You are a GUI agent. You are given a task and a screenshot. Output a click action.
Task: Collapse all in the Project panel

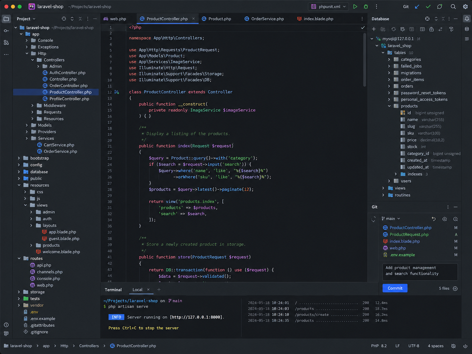point(80,19)
